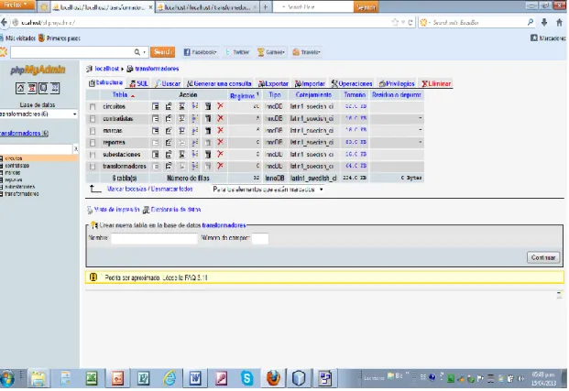Mark the subestaciones table checkbox
This screenshot has width=569, height=391.
[x=93, y=155]
